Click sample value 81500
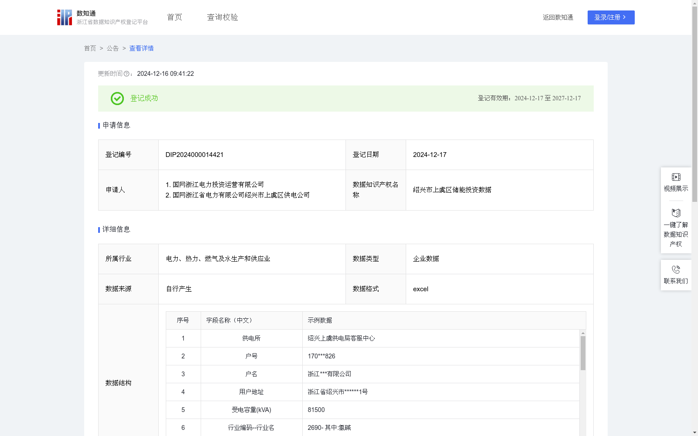 tap(316, 410)
